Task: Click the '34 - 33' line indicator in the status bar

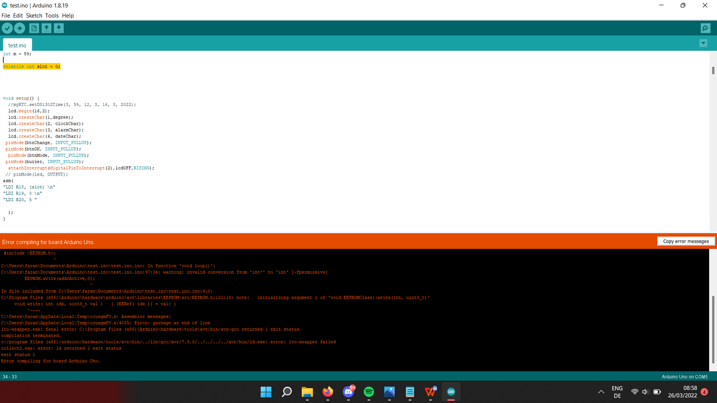Action: 10,377
